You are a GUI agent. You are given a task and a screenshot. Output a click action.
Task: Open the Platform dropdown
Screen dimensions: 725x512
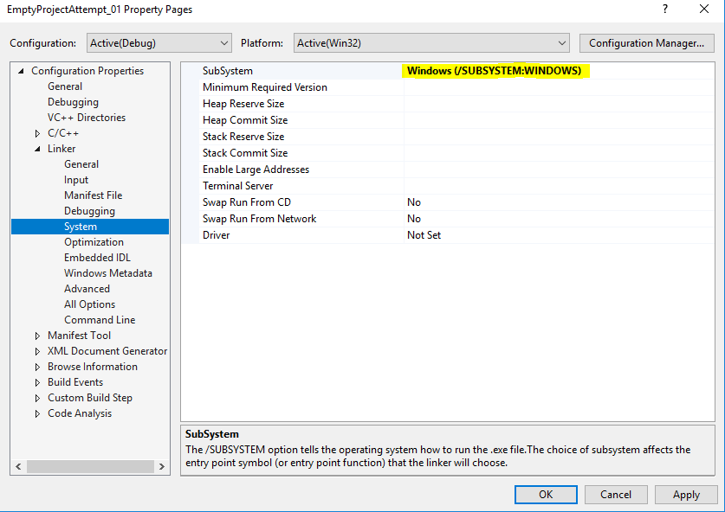(x=430, y=42)
